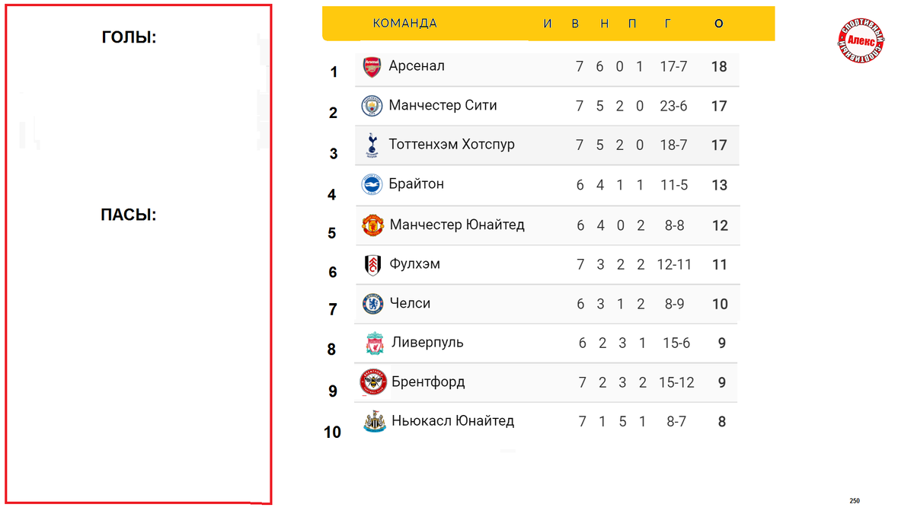Click the Manchester City club crest

pos(372,106)
